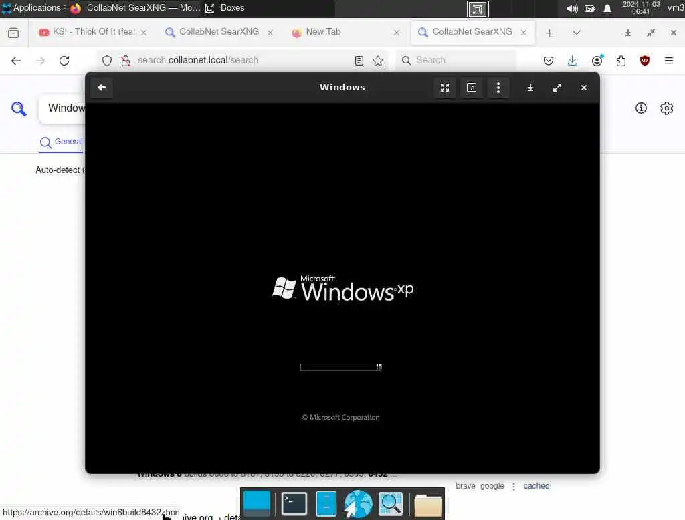The height and width of the screenshot is (520, 685).
Task: Go back one page in Firefox
Action: tap(16, 61)
